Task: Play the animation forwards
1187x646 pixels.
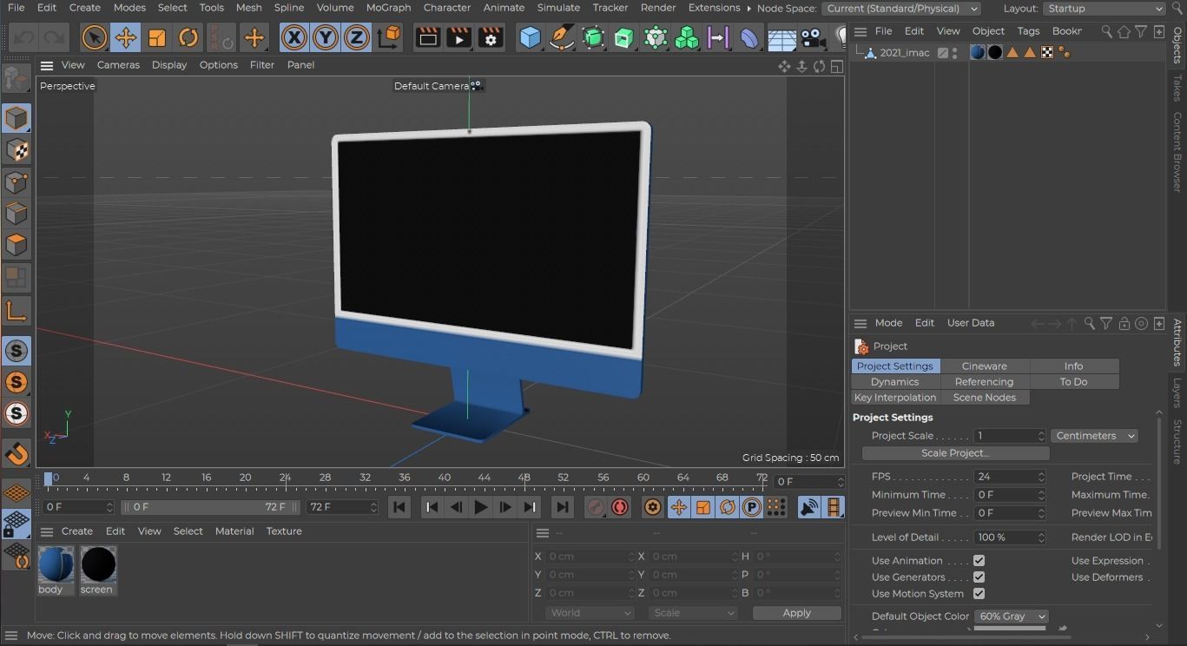Action: pyautogui.click(x=480, y=507)
